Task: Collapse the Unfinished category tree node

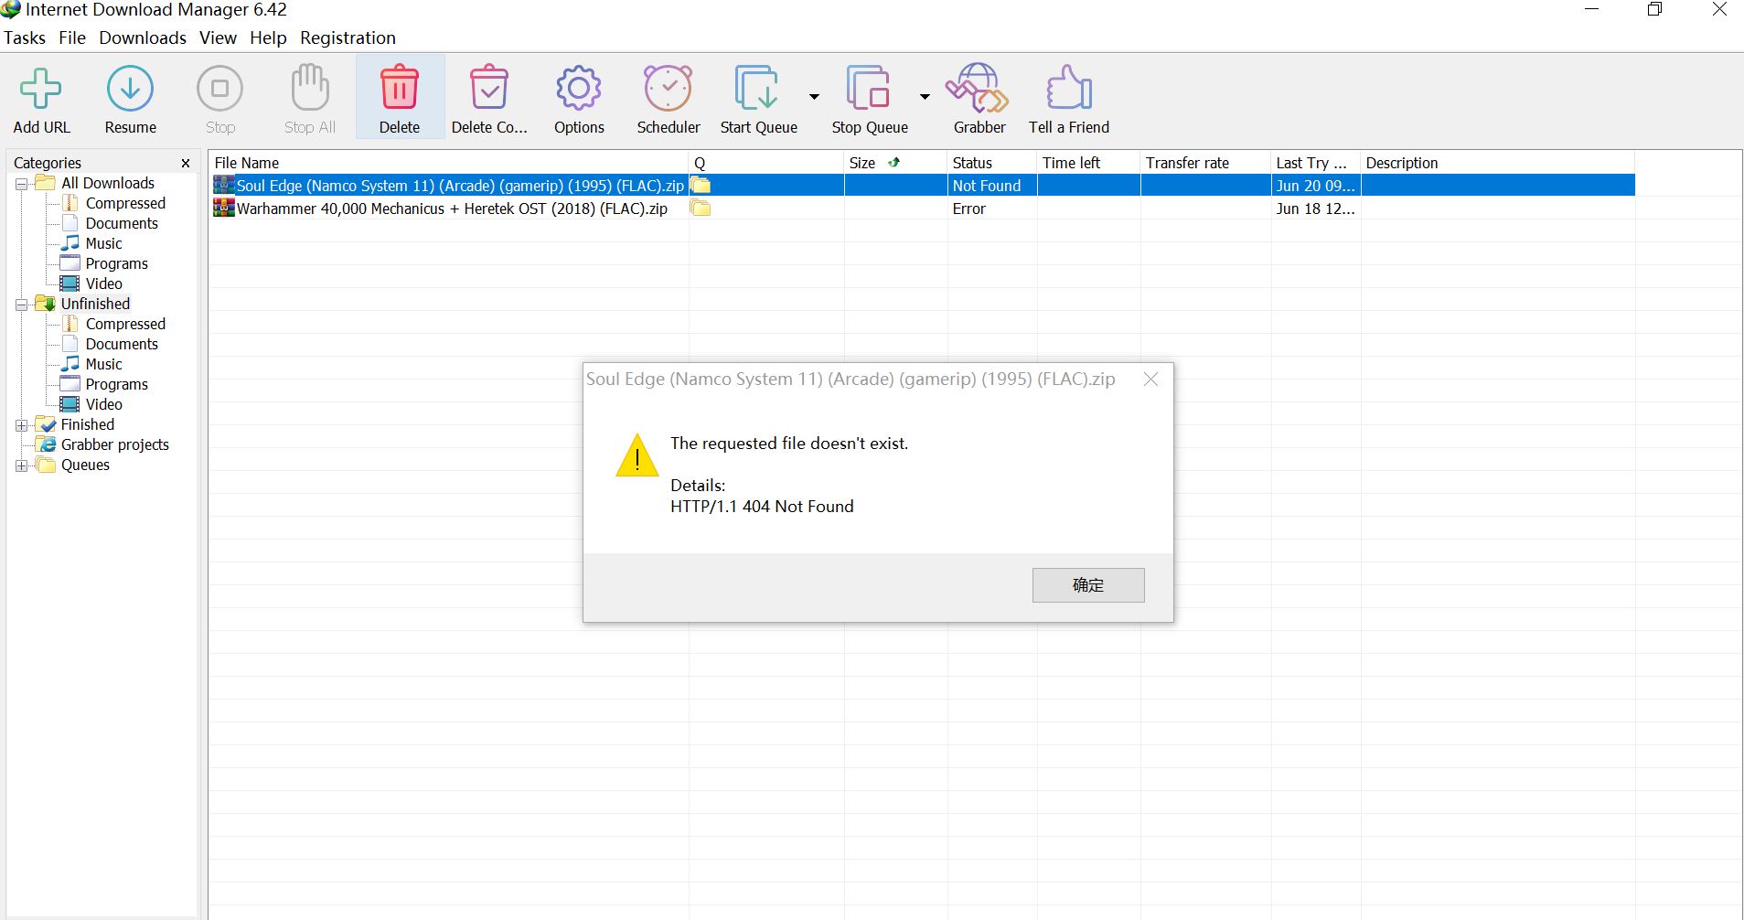Action: coord(22,305)
